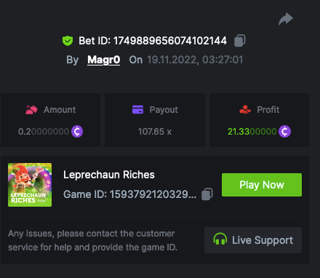Viewport: 320px width, 278px height.
Task: Click the green verified shield icon
Action: [x=68, y=41]
